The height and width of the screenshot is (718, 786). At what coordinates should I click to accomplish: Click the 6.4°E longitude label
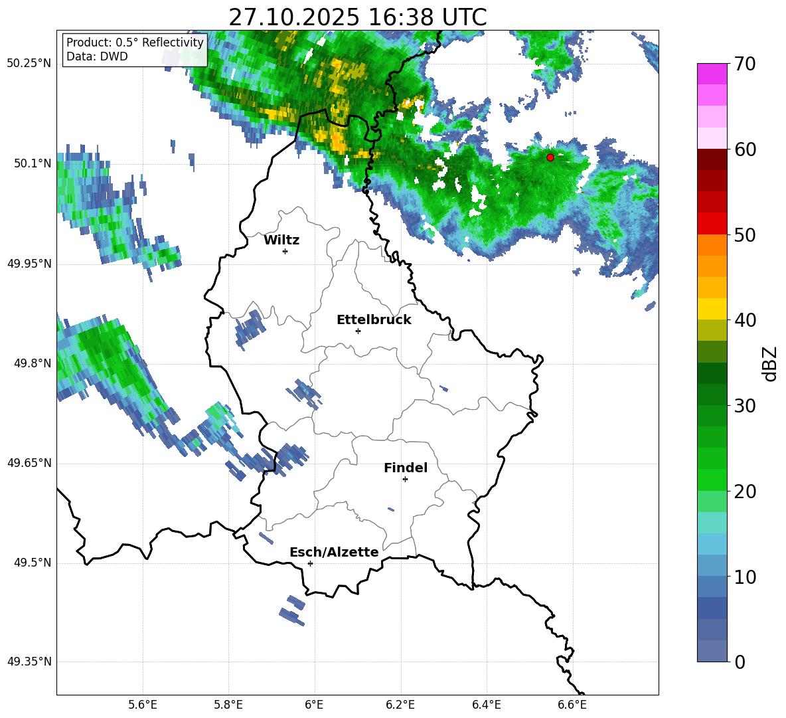pyautogui.click(x=486, y=705)
